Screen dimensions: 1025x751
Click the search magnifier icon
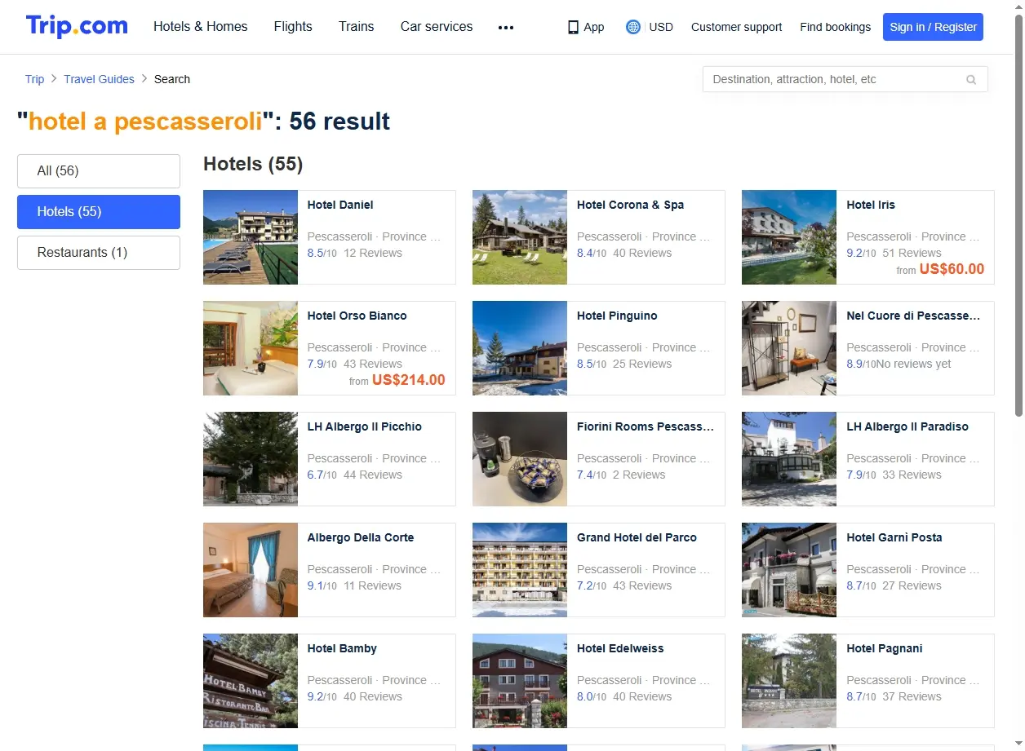[x=971, y=80]
